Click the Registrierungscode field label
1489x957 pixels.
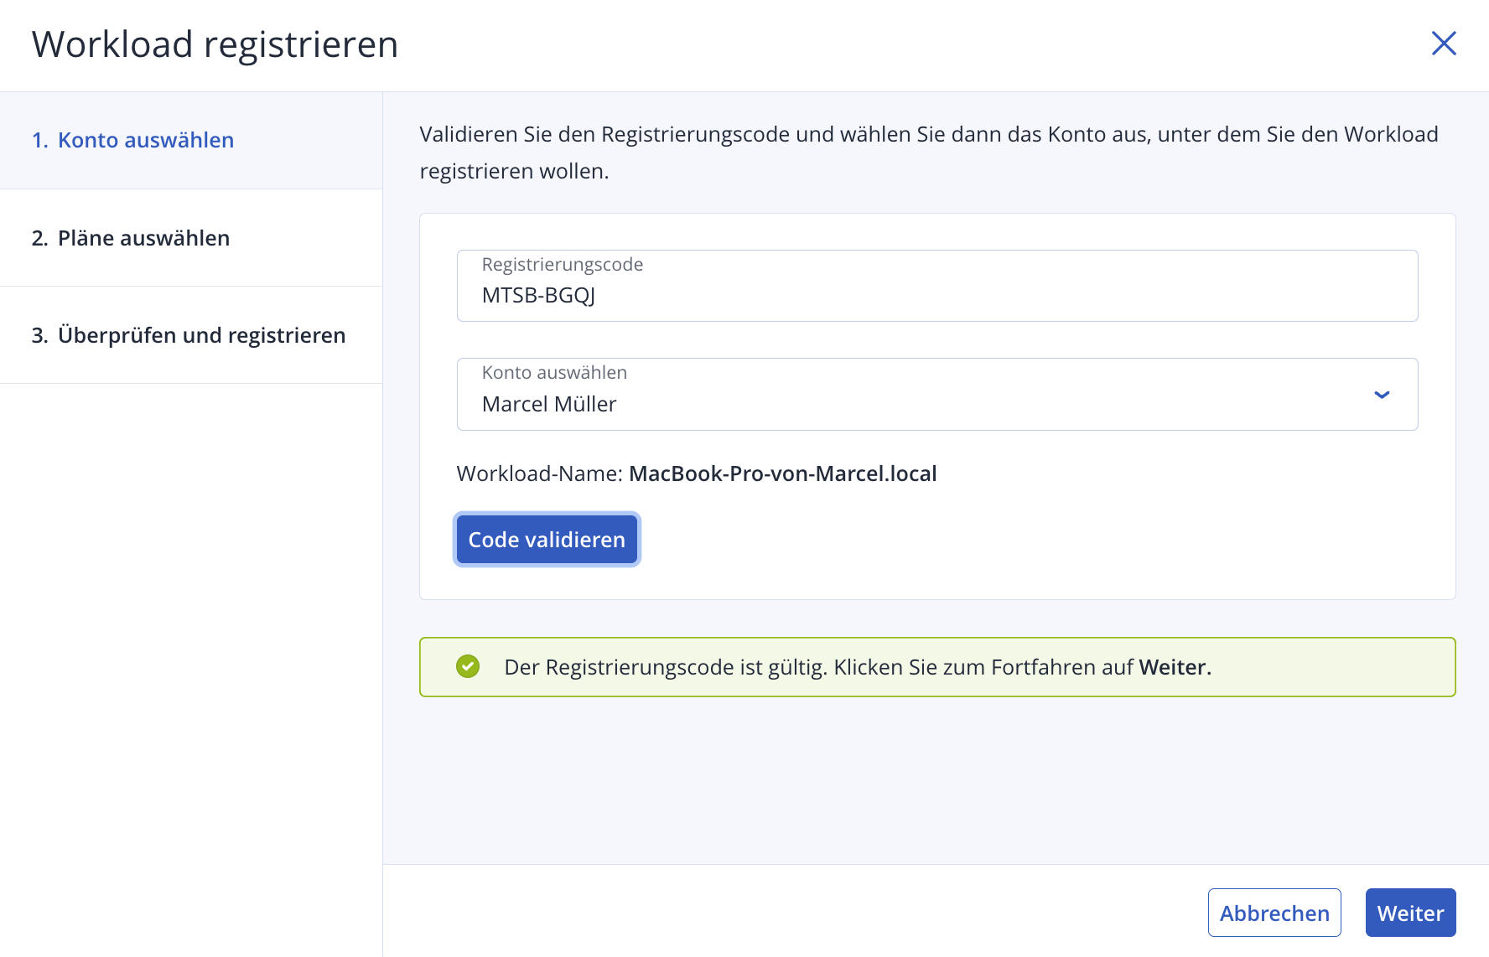[562, 265]
